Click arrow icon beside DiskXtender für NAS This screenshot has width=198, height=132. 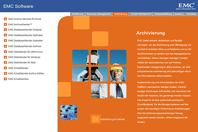5,63
